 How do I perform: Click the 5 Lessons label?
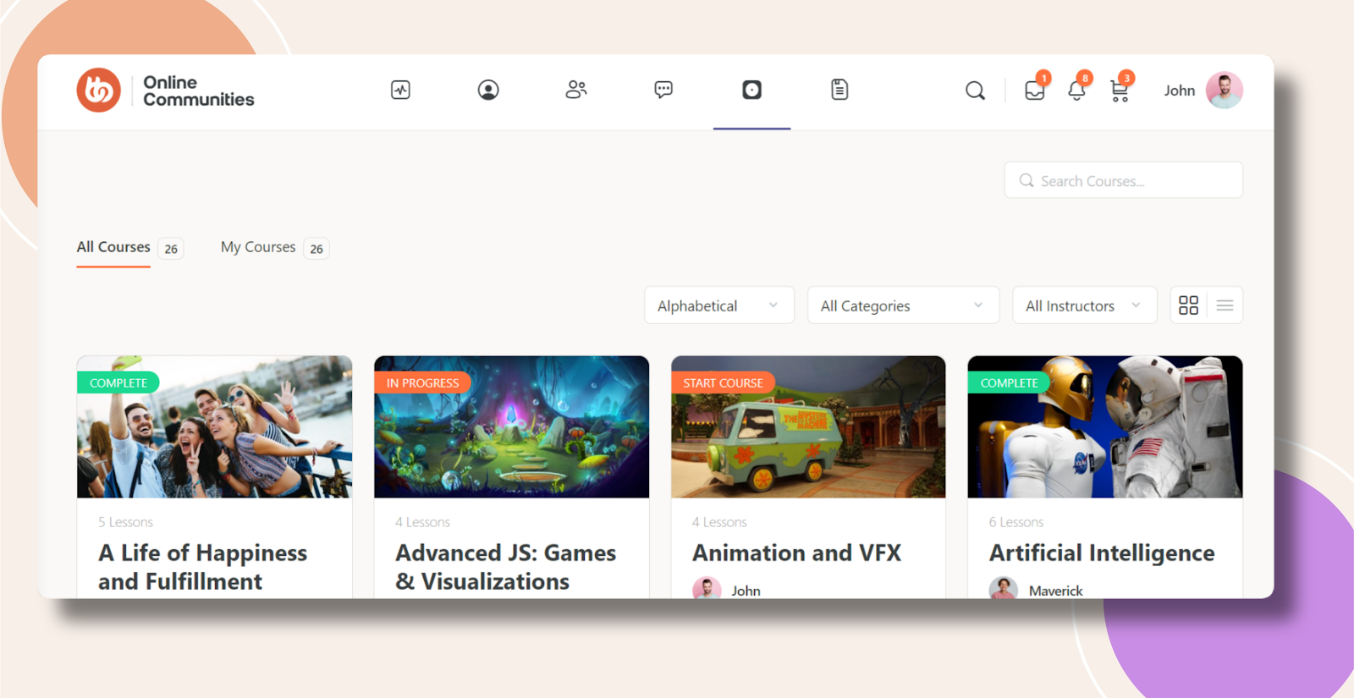[125, 522]
